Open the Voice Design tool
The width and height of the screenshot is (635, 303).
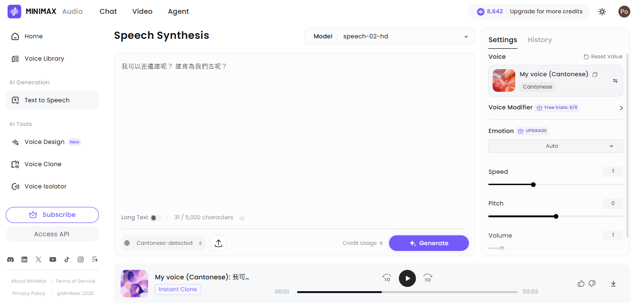45,142
